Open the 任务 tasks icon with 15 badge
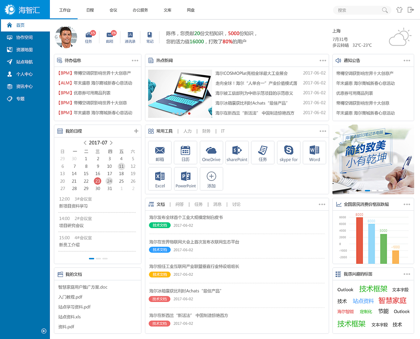The width and height of the screenshot is (420, 339). pyautogui.click(x=88, y=36)
